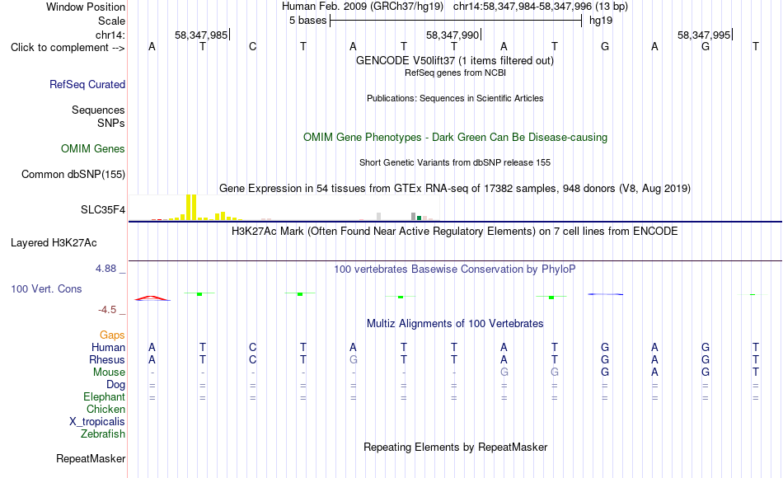Image resolution: width=783 pixels, height=478 pixels.
Task: Select the X_tropicalis species label
Action: [97, 422]
